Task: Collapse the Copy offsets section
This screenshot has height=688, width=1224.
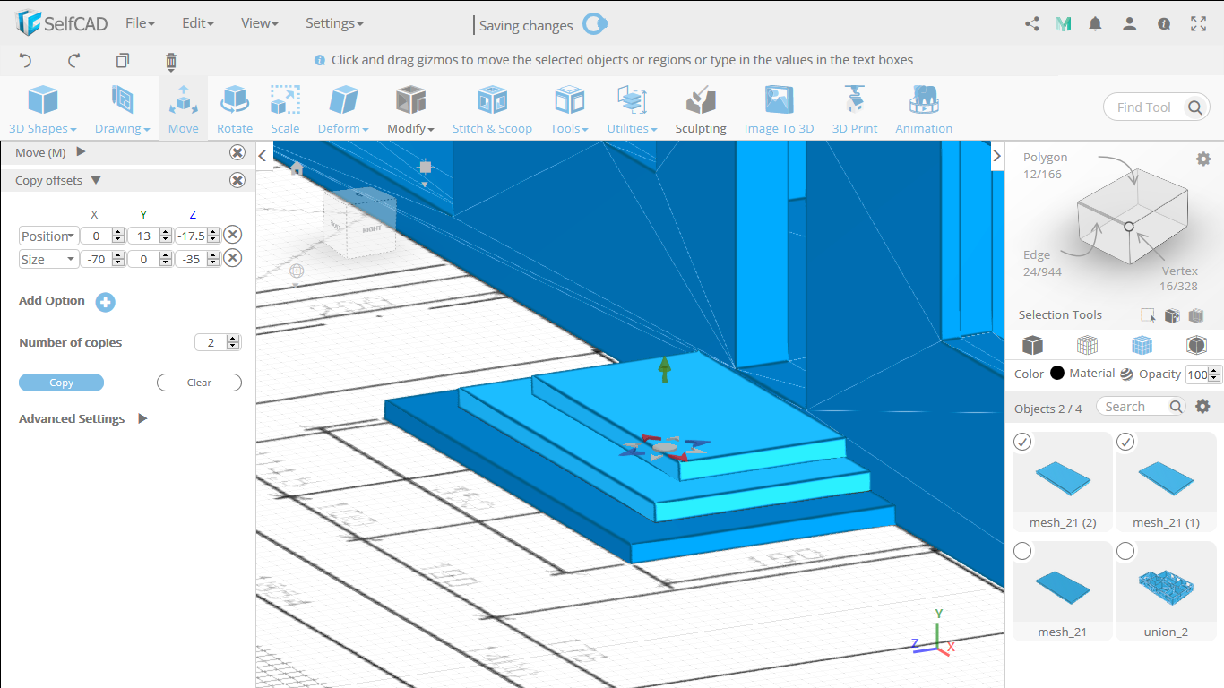Action: tap(96, 180)
